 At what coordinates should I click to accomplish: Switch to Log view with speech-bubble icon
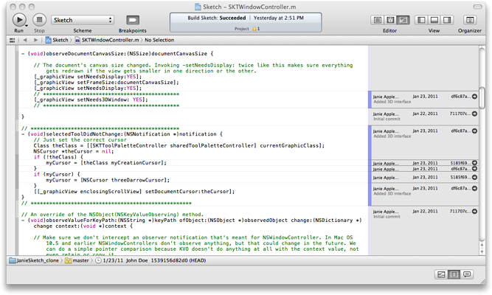[x=467, y=274]
